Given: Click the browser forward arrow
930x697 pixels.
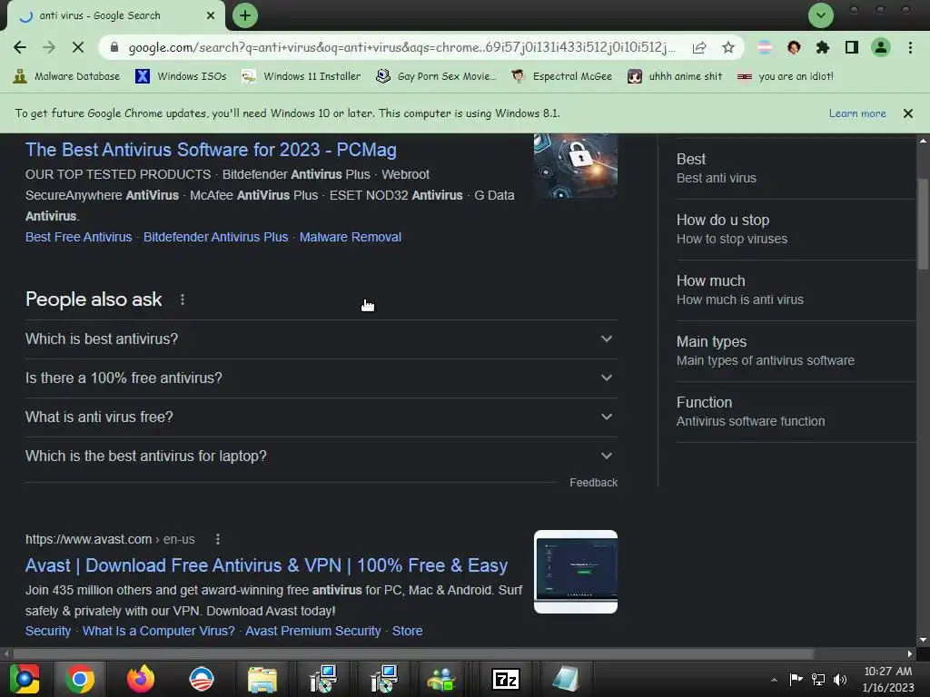Looking at the screenshot, I should pyautogui.click(x=49, y=47).
